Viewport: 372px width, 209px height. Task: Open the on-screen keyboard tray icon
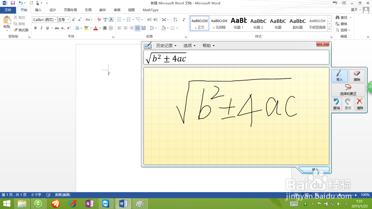(x=294, y=204)
